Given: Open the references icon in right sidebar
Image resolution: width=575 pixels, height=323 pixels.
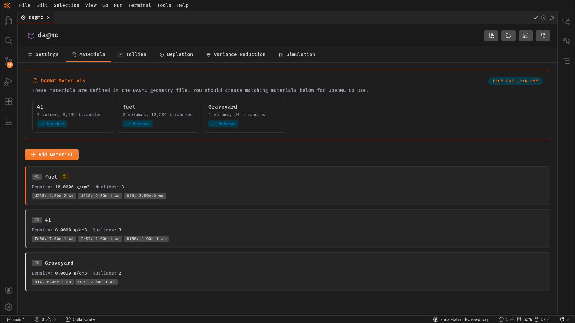Looking at the screenshot, I should click(x=566, y=41).
